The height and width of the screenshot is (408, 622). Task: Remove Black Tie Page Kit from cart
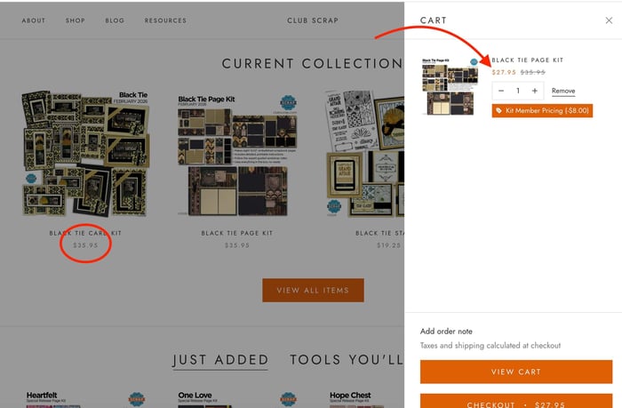562,91
